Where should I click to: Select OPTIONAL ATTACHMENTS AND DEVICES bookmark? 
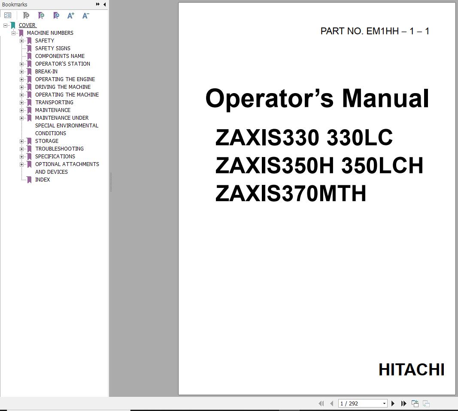pyautogui.click(x=67, y=168)
